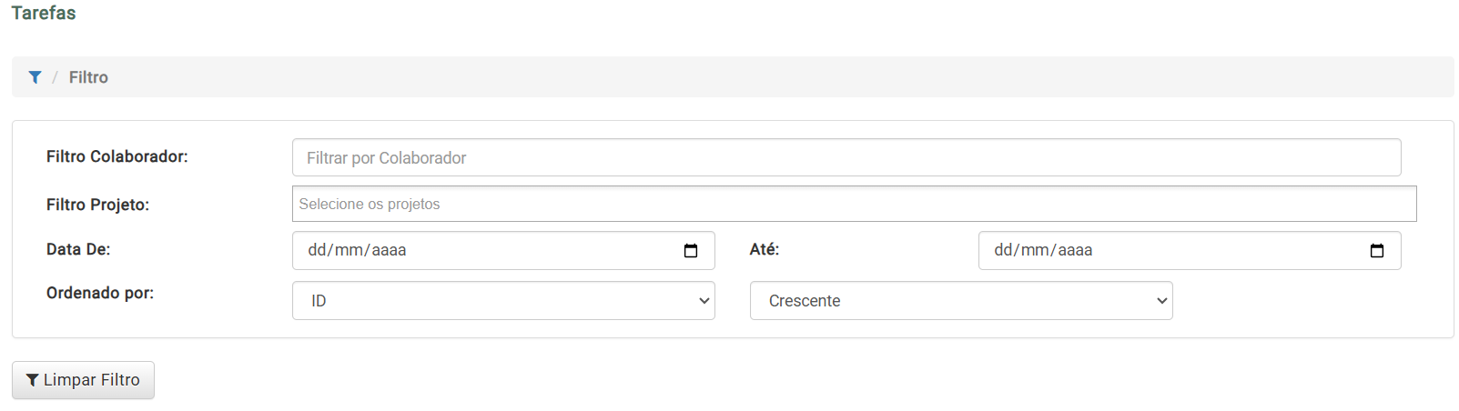Image resolution: width=1459 pixels, height=411 pixels.
Task: Click the Até label text
Action: (764, 249)
